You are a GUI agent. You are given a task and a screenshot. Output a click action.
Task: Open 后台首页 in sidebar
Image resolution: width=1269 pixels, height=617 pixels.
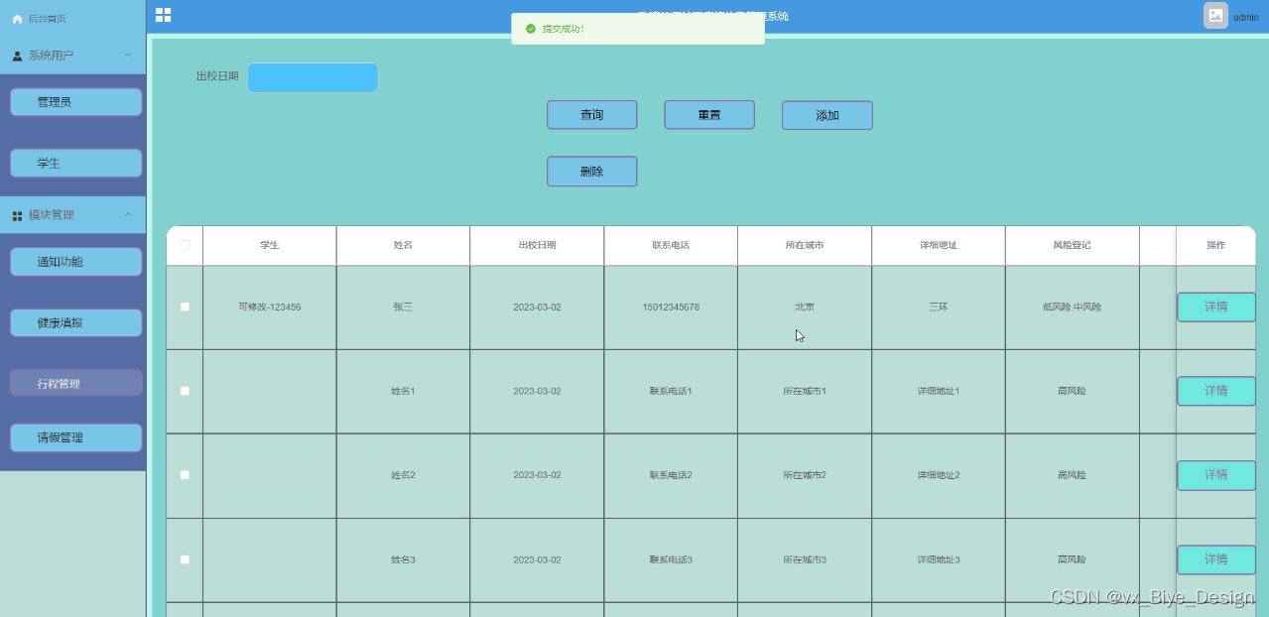click(x=47, y=19)
